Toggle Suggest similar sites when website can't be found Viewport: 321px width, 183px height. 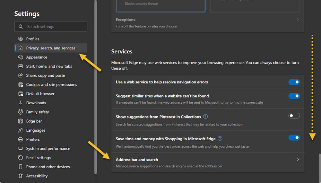[x=294, y=96]
